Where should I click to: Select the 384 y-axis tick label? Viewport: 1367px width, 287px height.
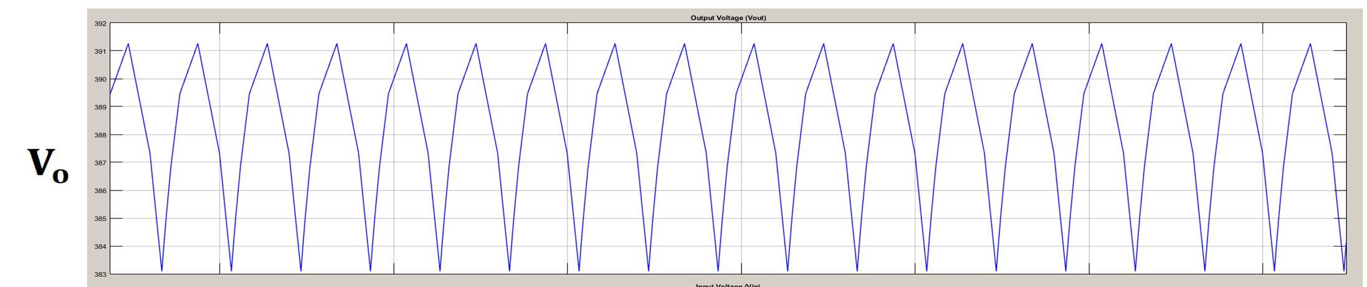(x=100, y=247)
